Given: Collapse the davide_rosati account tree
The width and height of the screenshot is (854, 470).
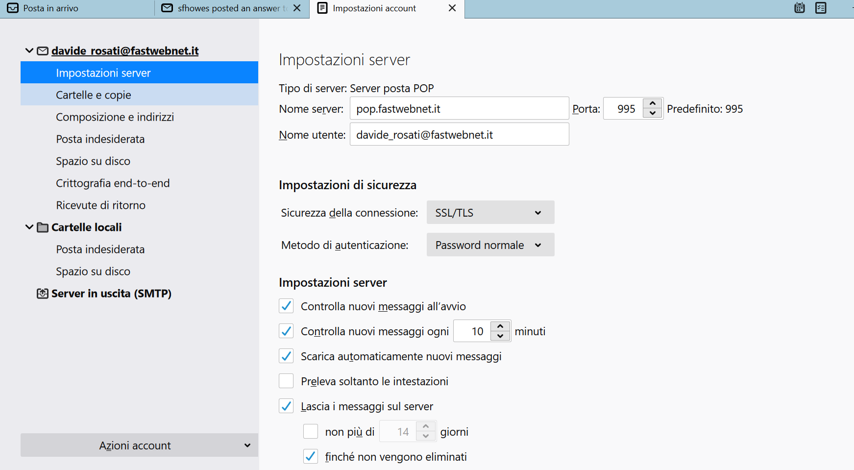Looking at the screenshot, I should click(29, 50).
